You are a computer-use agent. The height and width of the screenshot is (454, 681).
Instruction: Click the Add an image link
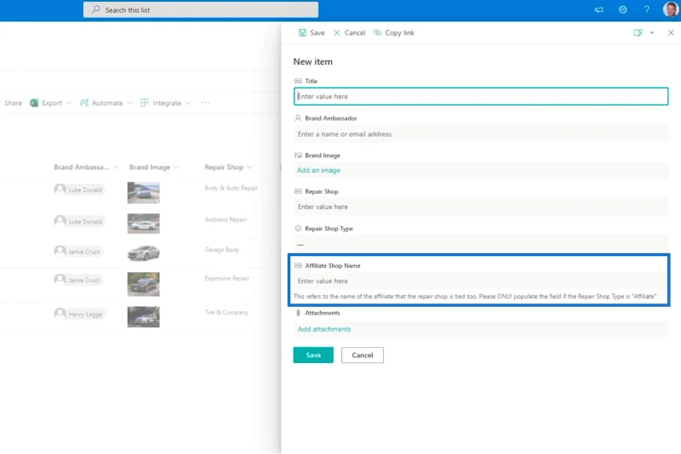[318, 170]
